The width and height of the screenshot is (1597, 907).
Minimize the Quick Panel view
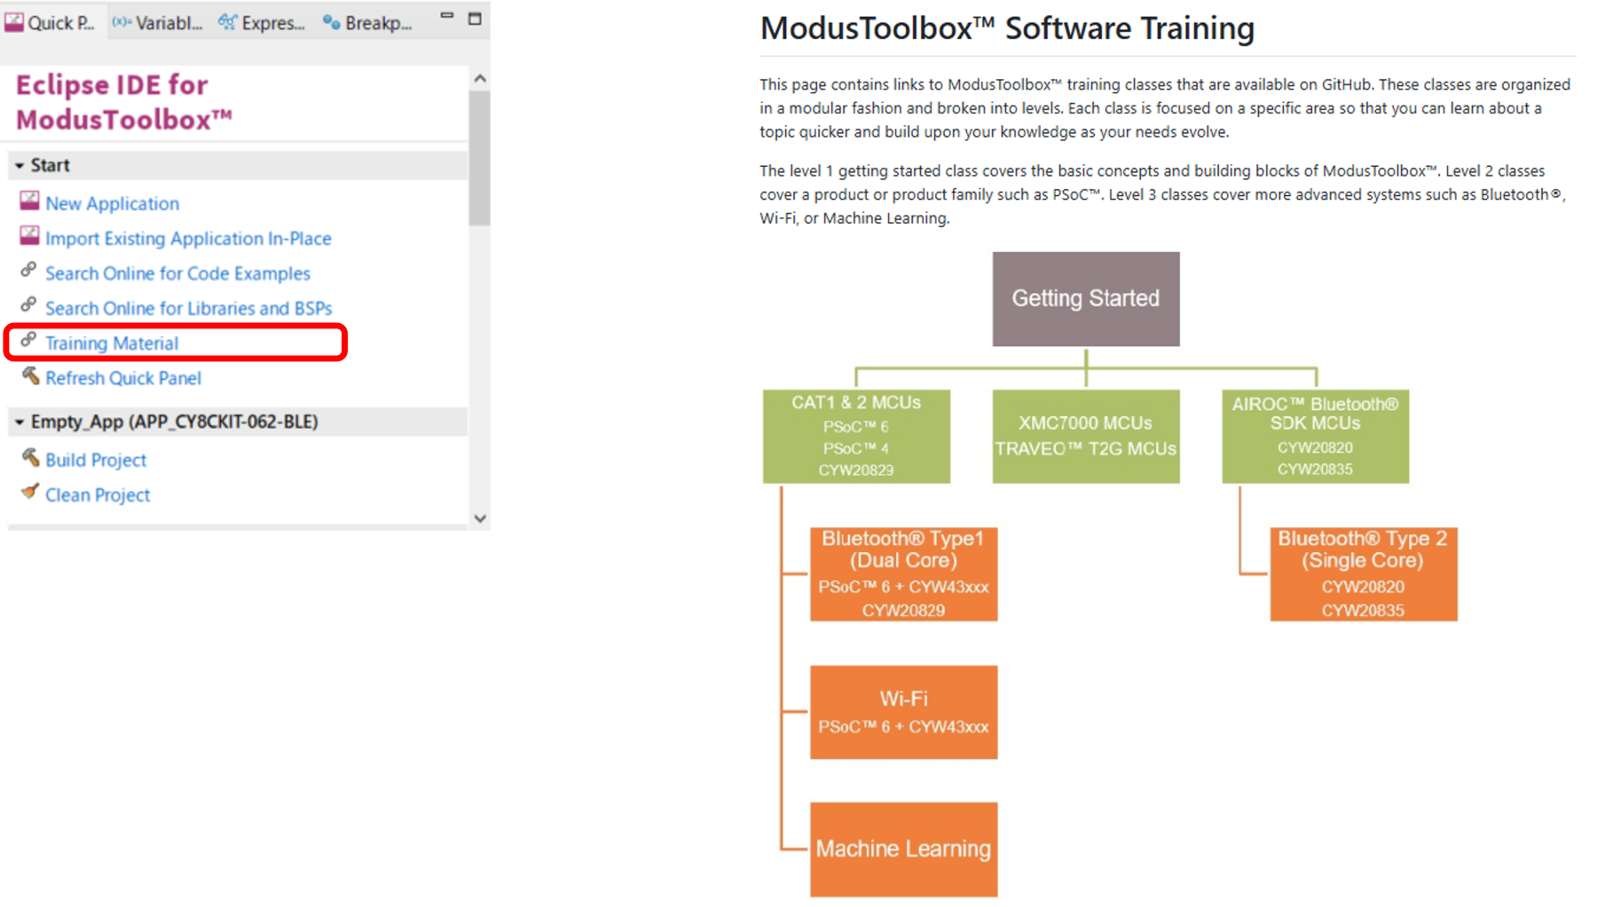coord(447,16)
